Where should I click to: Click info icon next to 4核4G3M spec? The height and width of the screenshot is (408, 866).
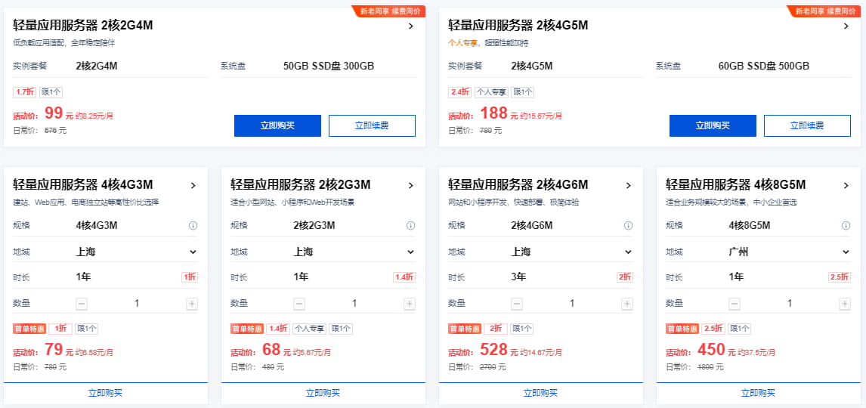pos(193,225)
